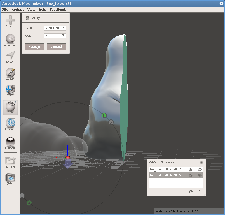This screenshot has width=225, height=215.
Task: Click the green A gizmo marker
Action: coord(29,203)
